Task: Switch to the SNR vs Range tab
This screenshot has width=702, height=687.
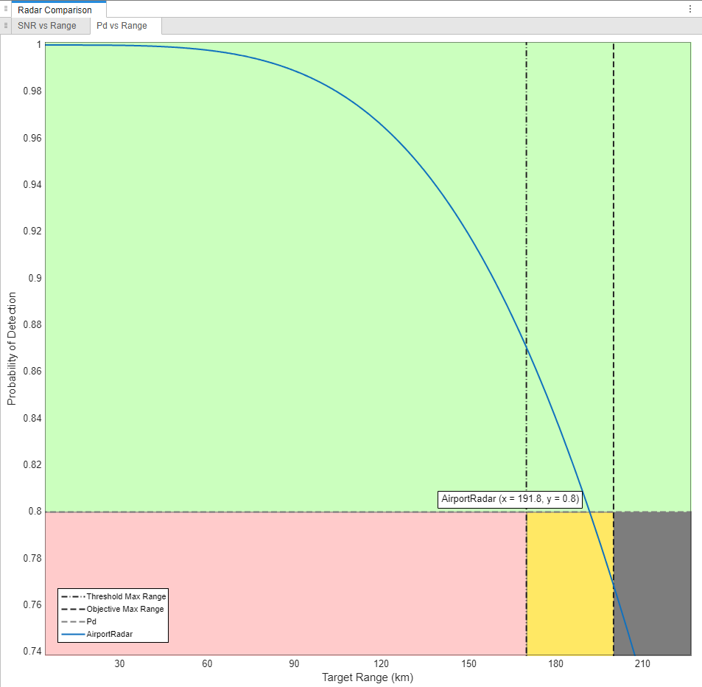Action: (47, 26)
